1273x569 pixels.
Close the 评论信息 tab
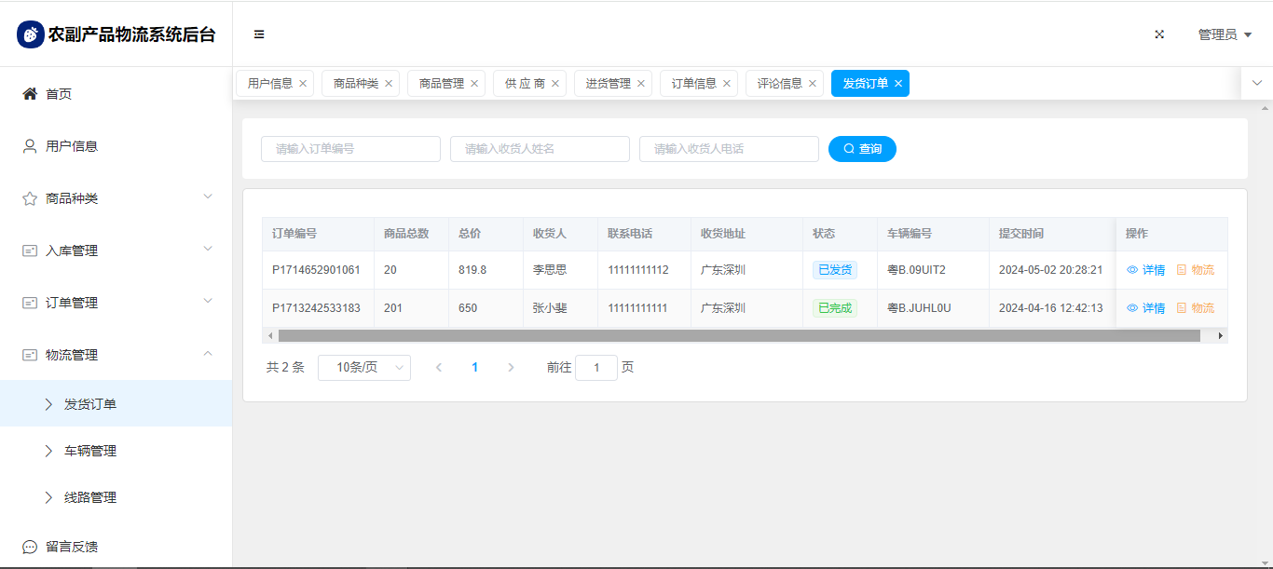(x=813, y=84)
